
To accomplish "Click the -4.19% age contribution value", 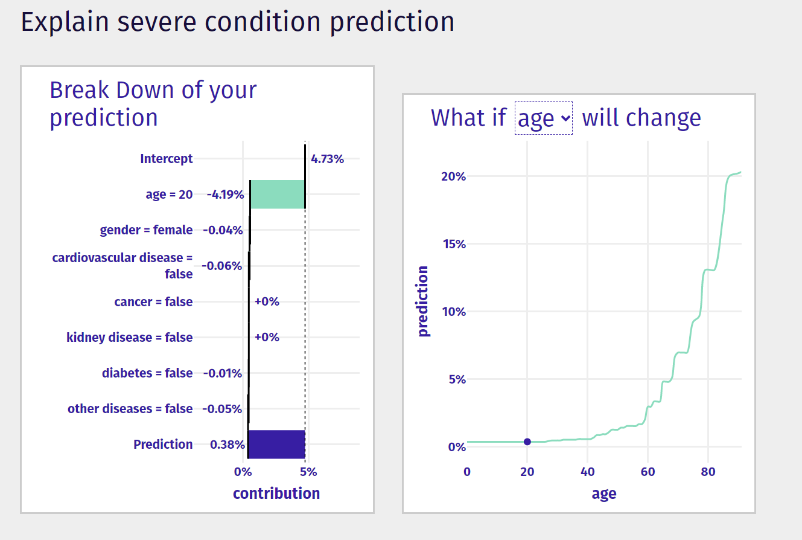I will point(225,194).
